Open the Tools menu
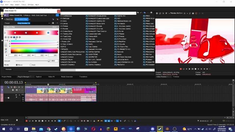235x132 pixels. coord(23,5)
